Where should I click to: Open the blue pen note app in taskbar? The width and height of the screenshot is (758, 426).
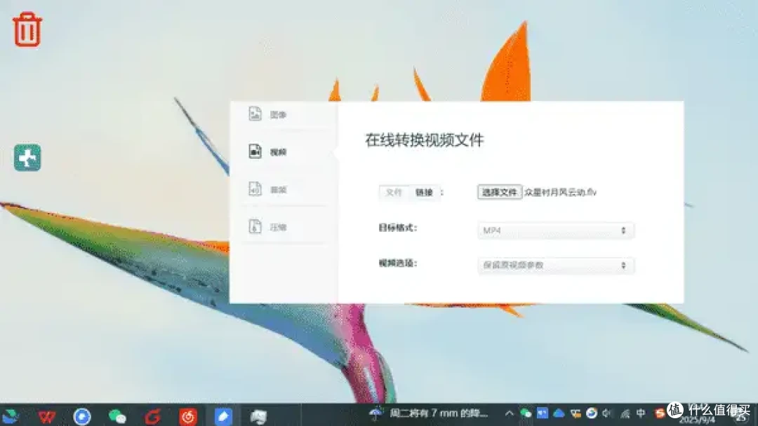click(x=223, y=416)
